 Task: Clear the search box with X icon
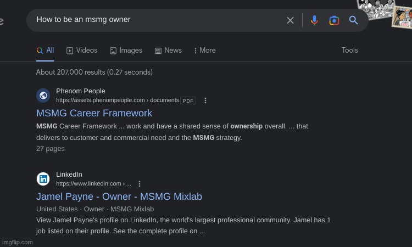[x=290, y=20]
